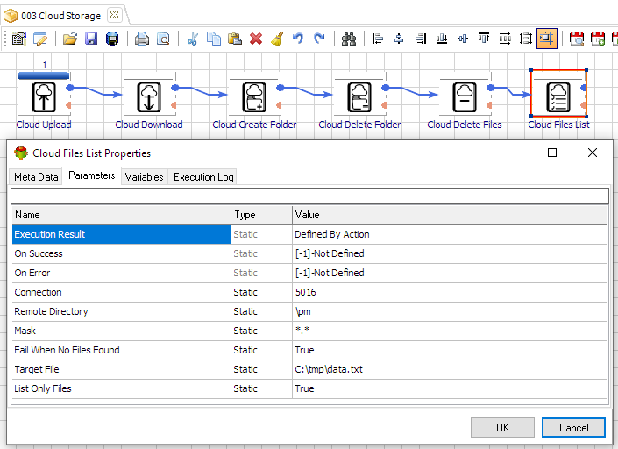Click the Value column header

coord(450,215)
